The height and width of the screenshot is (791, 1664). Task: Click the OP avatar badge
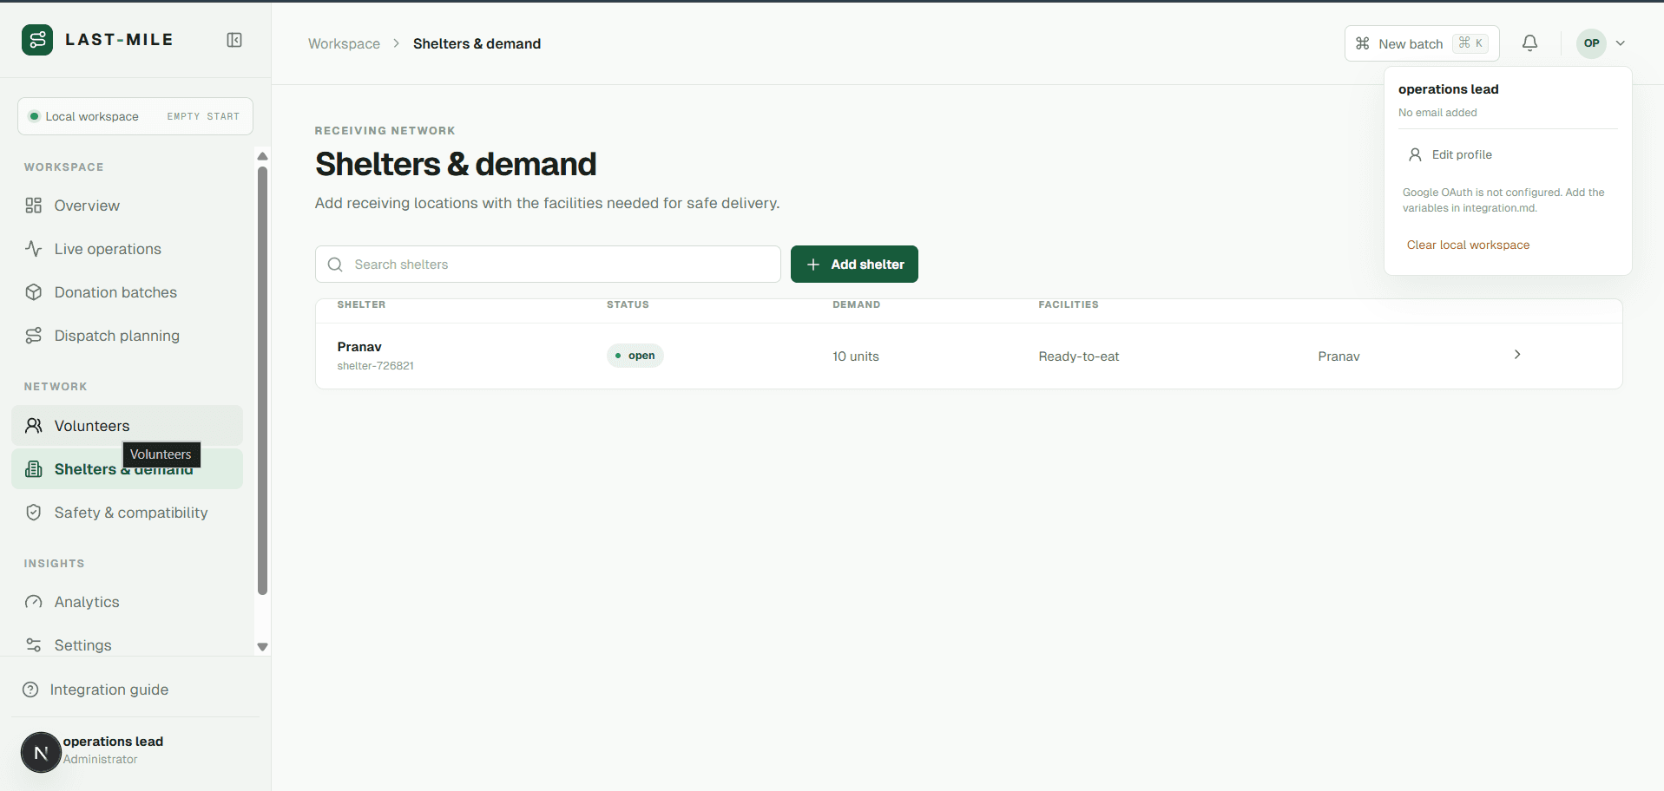click(x=1591, y=43)
